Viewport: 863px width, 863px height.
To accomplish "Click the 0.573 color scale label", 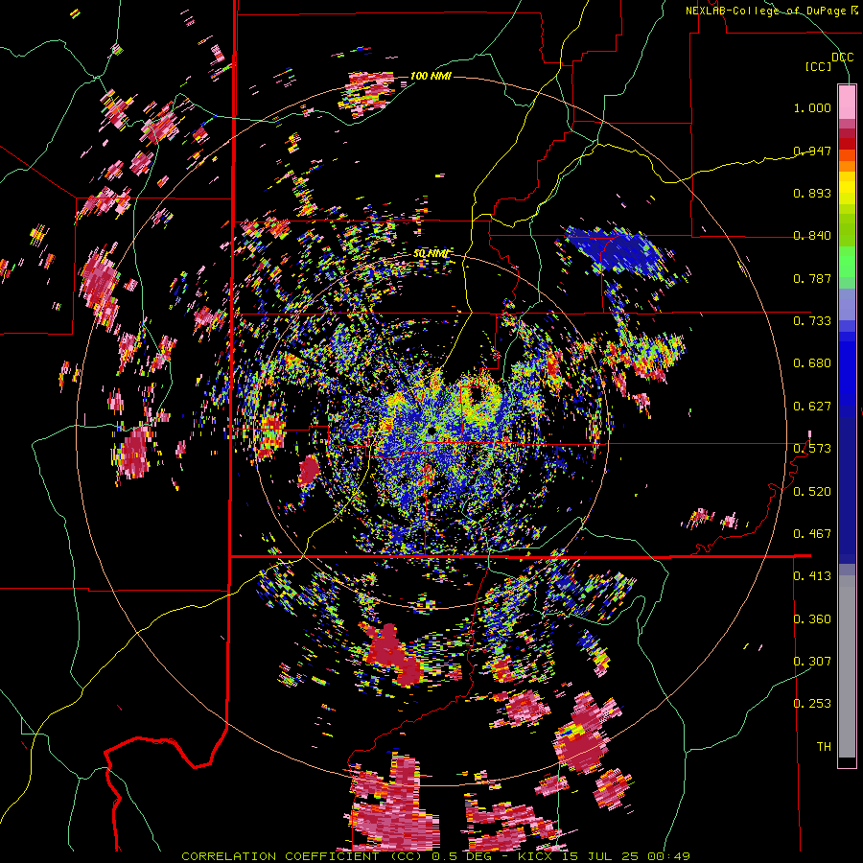I will click(812, 449).
